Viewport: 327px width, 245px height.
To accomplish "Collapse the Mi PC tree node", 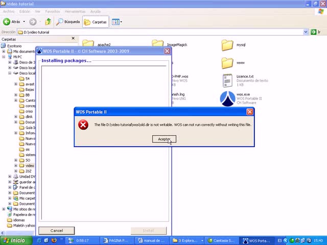I will pyautogui.click(x=4, y=57).
